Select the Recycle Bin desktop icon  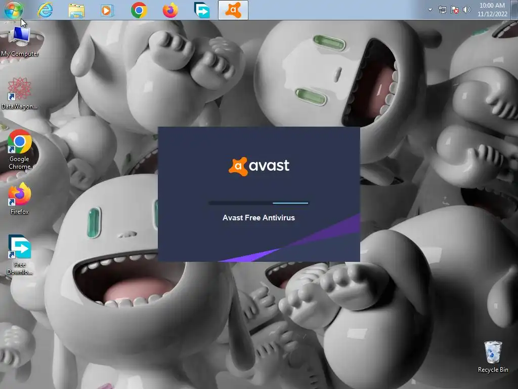point(493,357)
